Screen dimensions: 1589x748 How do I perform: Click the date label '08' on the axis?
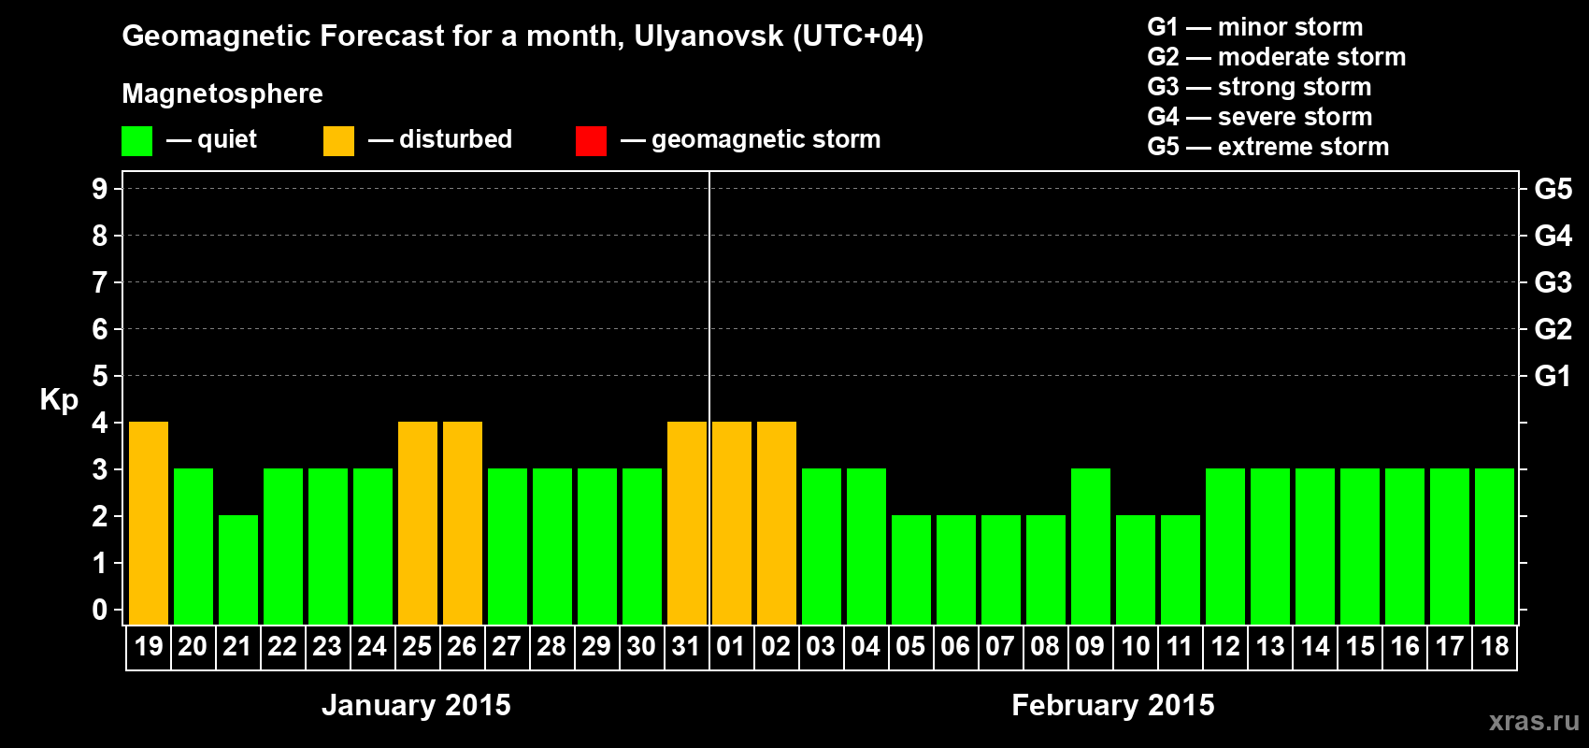pos(1045,647)
